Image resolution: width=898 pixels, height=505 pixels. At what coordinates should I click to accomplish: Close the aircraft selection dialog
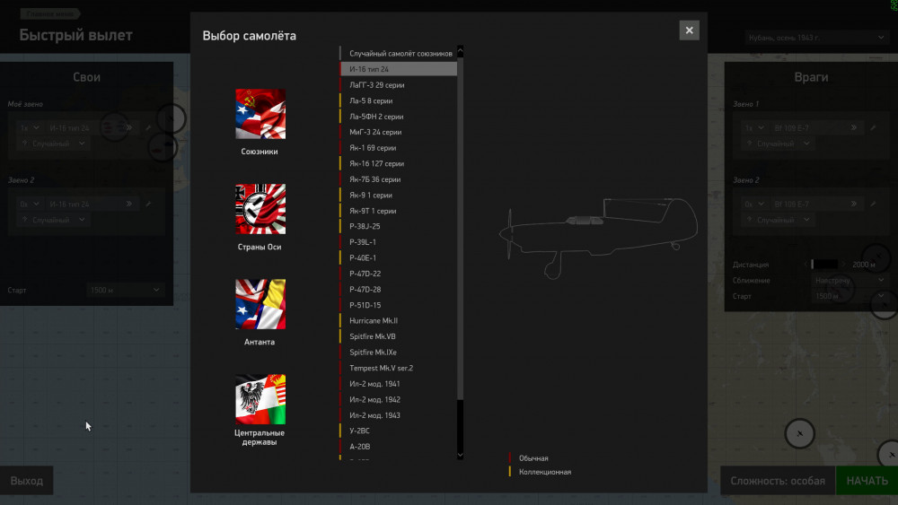[x=689, y=30]
